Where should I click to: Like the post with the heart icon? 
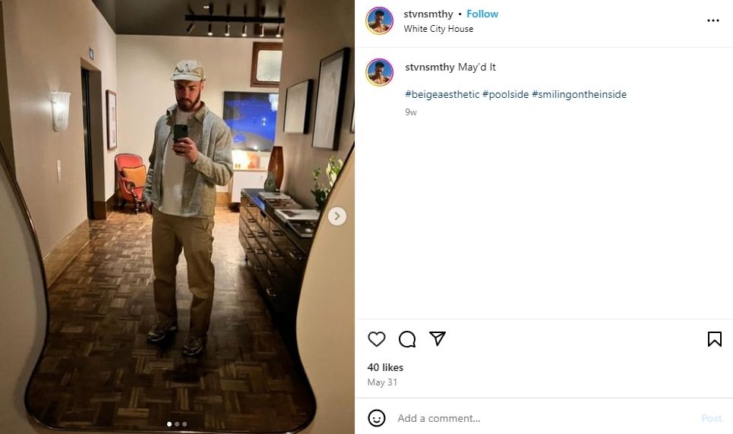pos(377,339)
